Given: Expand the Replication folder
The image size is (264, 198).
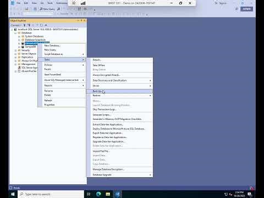Looking at the screenshot, I should pyautogui.click(x=15, y=57).
